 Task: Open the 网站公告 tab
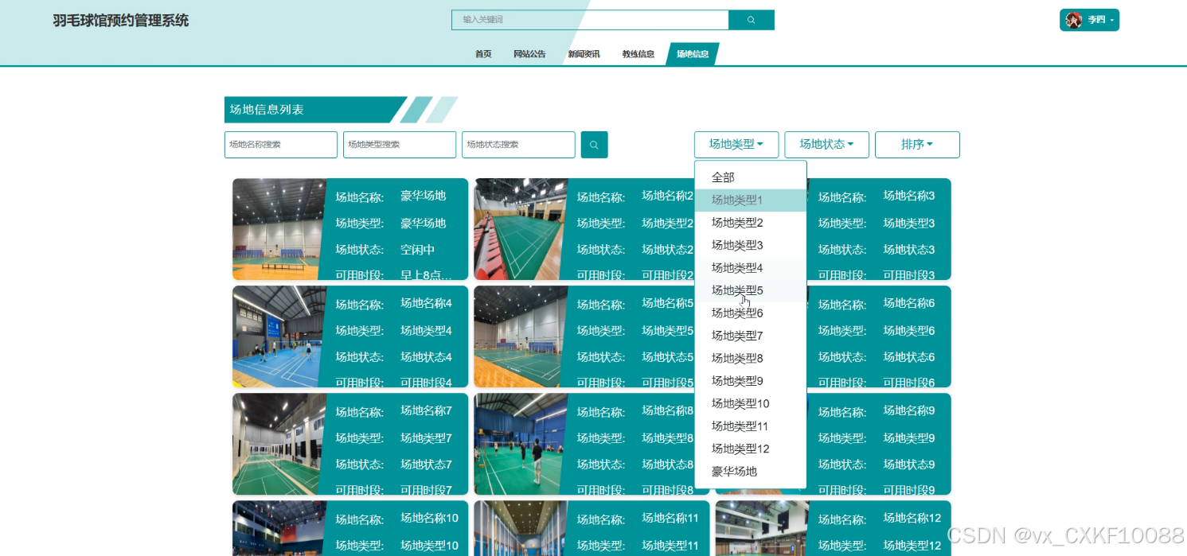529,54
